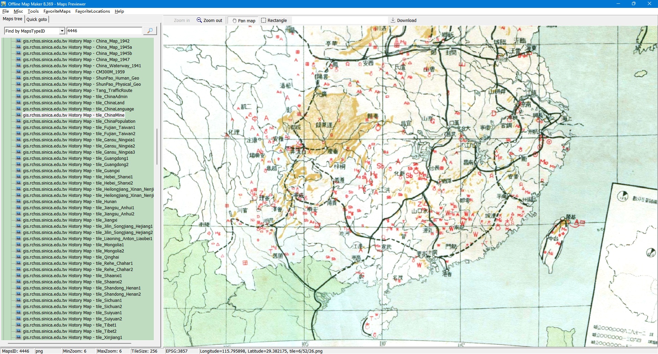
Task: Activate the Pan map hand tool
Action: pos(244,21)
